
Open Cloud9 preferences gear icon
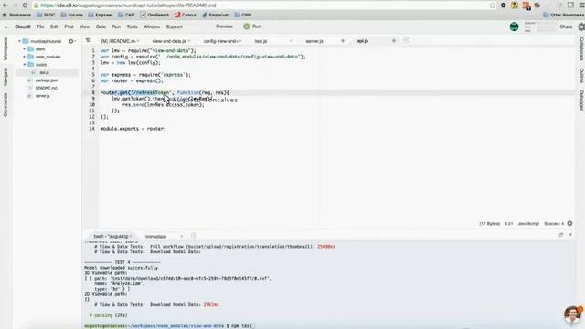(581, 27)
